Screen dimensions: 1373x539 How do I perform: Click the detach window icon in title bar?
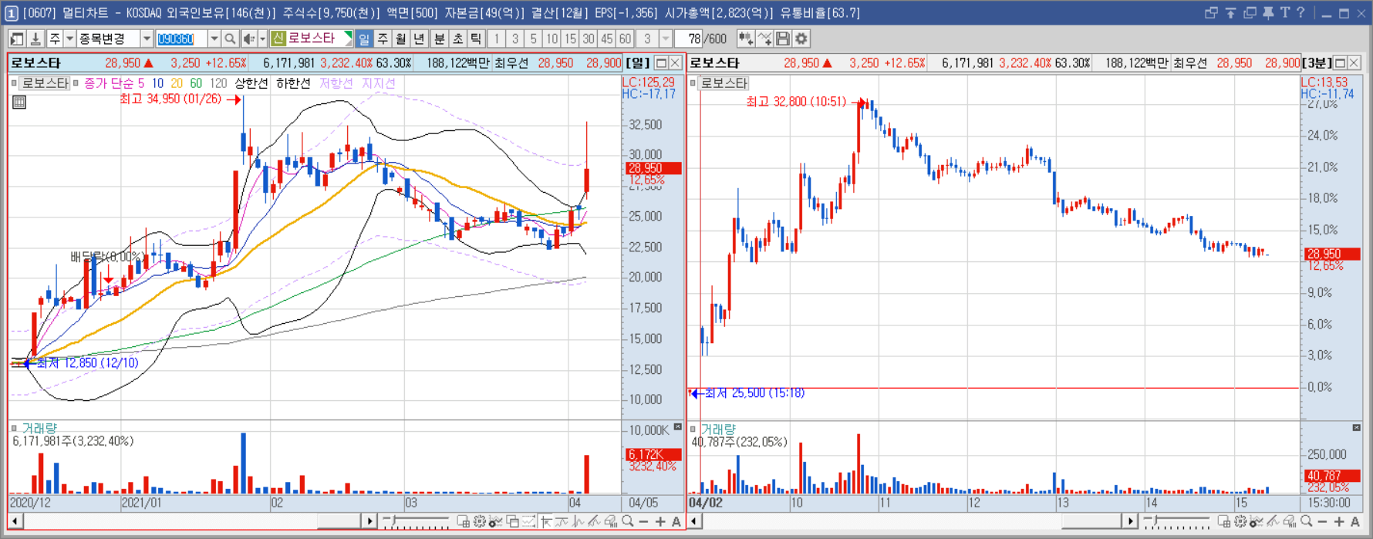pos(1211,12)
